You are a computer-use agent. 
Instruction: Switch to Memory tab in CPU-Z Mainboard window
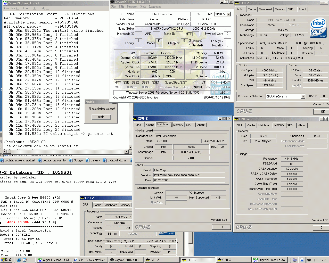pos(178,125)
